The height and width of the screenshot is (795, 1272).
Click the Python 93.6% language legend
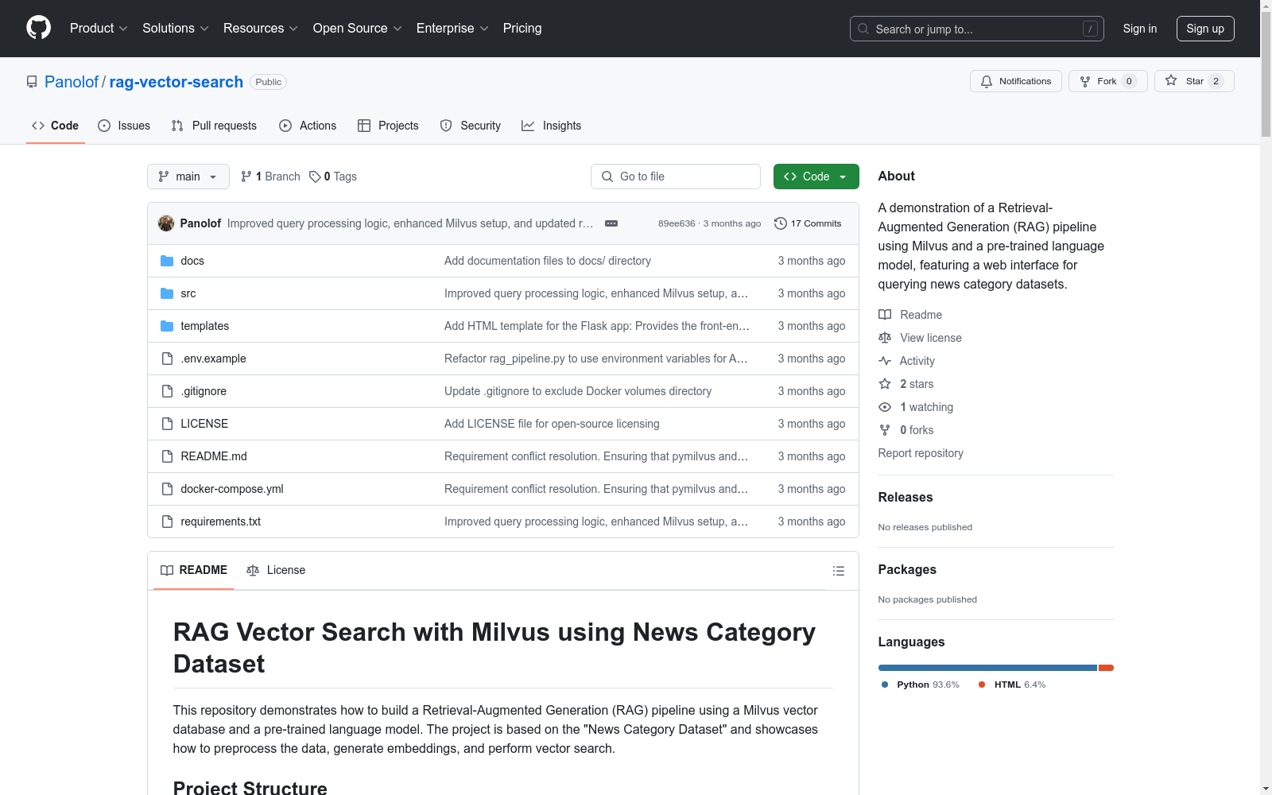[x=921, y=684]
